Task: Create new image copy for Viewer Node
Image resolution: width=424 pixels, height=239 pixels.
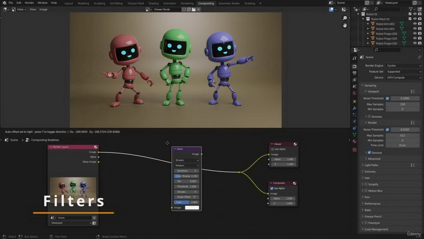Action: coord(189,9)
